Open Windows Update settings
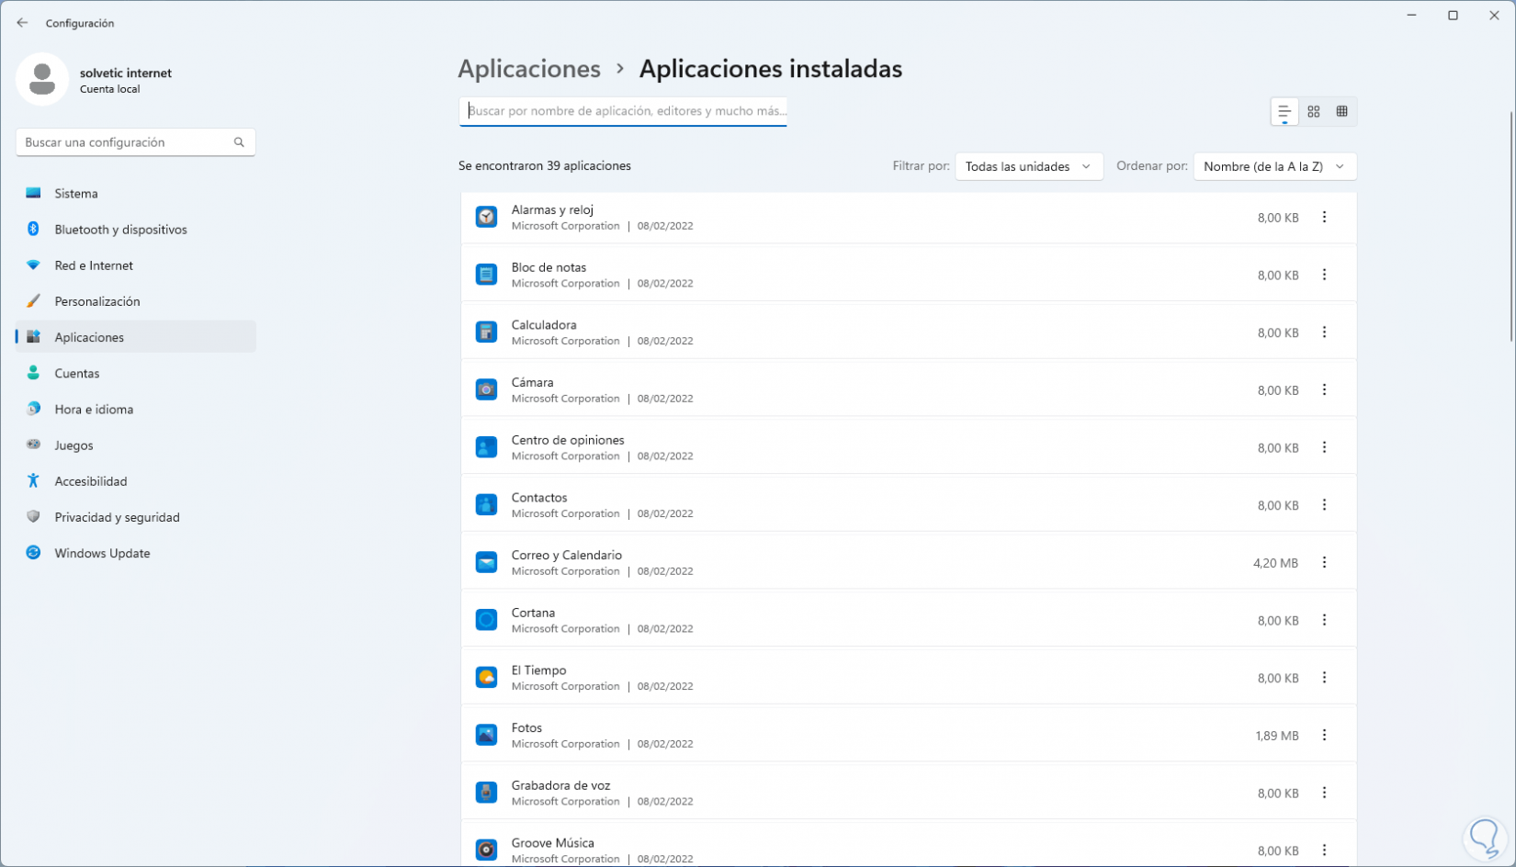Image resolution: width=1516 pixels, height=867 pixels. point(136,553)
